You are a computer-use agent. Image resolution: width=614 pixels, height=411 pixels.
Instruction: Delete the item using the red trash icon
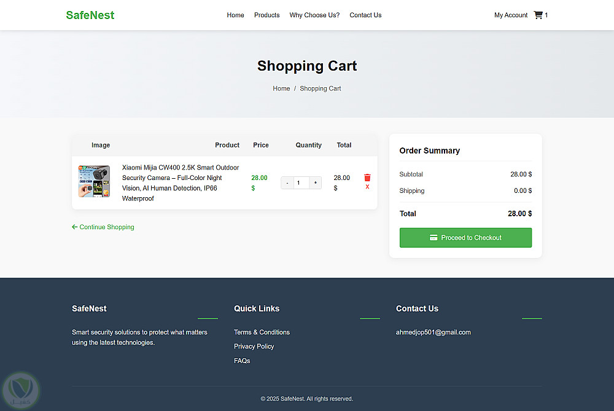point(367,178)
